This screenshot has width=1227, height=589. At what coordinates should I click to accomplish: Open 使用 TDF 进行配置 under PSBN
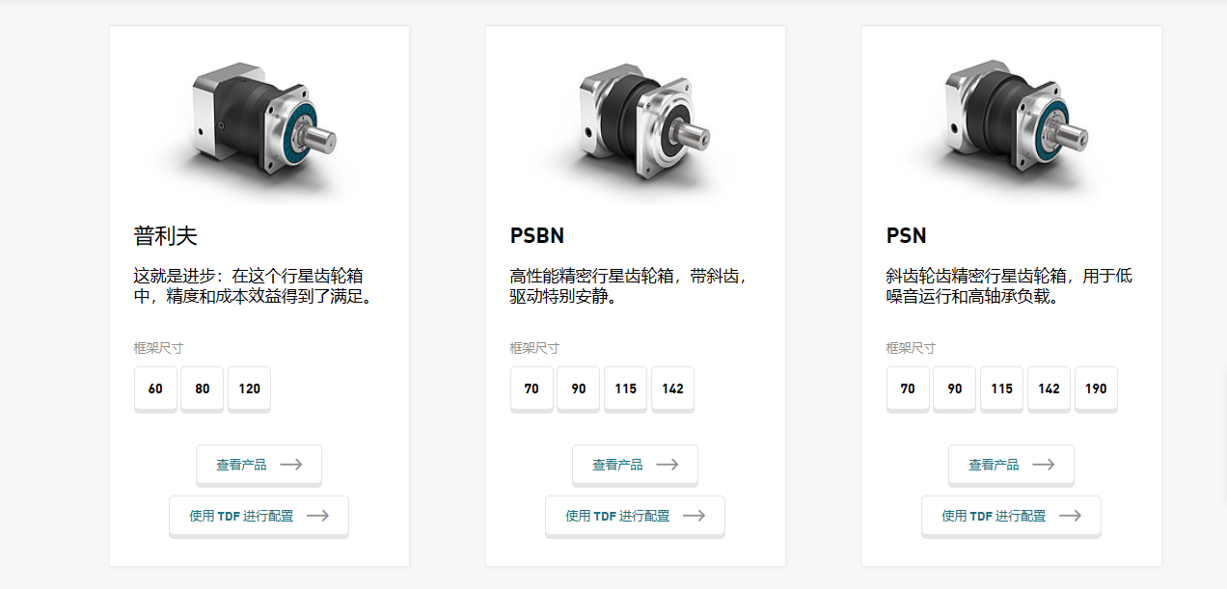635,516
